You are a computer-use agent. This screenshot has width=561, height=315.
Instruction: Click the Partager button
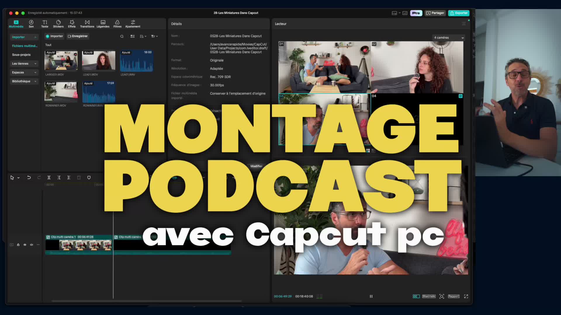tap(435, 13)
